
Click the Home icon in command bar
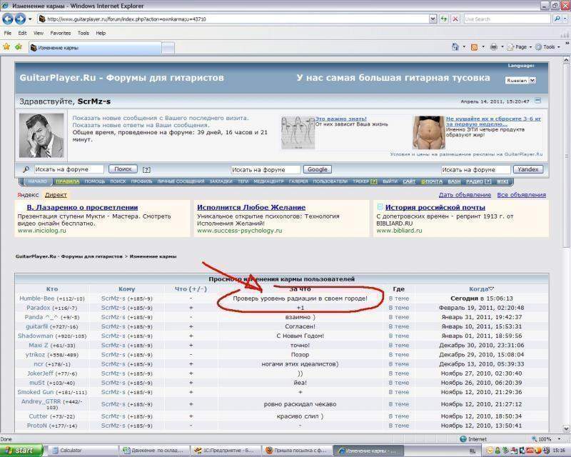455,47
